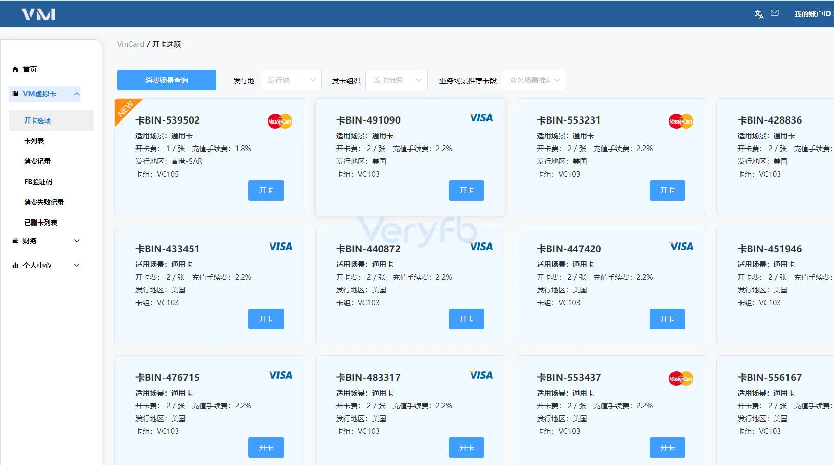The height and width of the screenshot is (465, 834).
Task: Open the 发行地 dropdown
Action: point(290,80)
